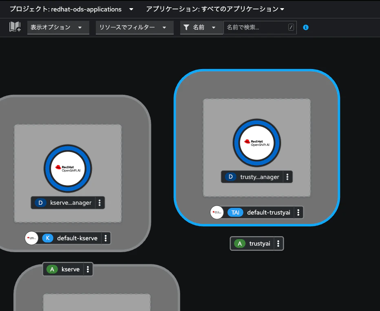Click the add to project book icon
The image size is (380, 311).
[15, 27]
